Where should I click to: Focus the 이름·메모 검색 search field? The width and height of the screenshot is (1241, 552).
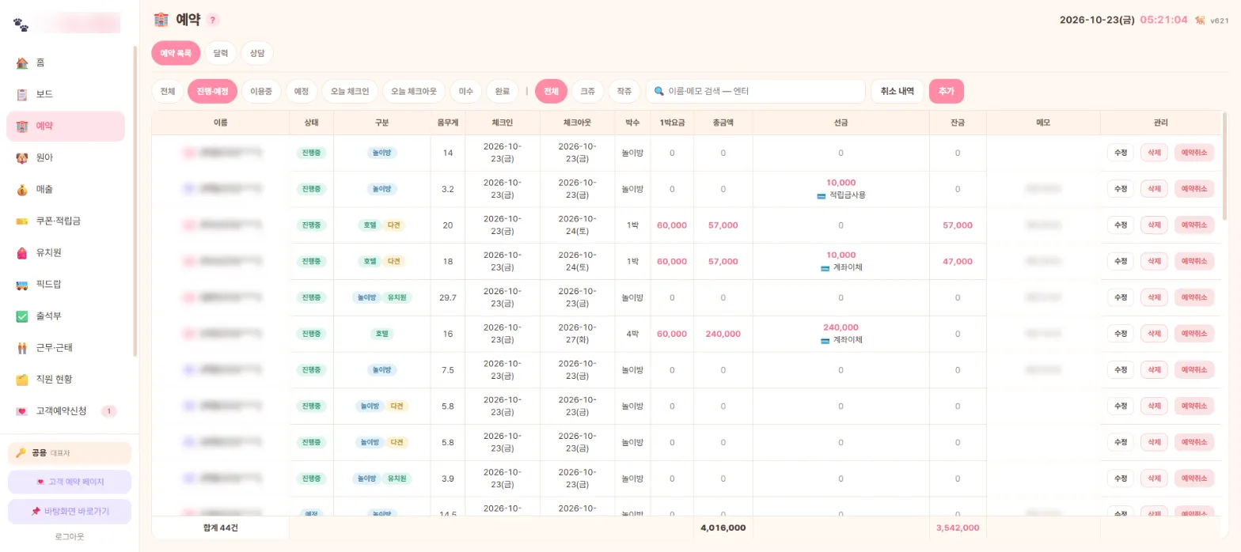756,91
